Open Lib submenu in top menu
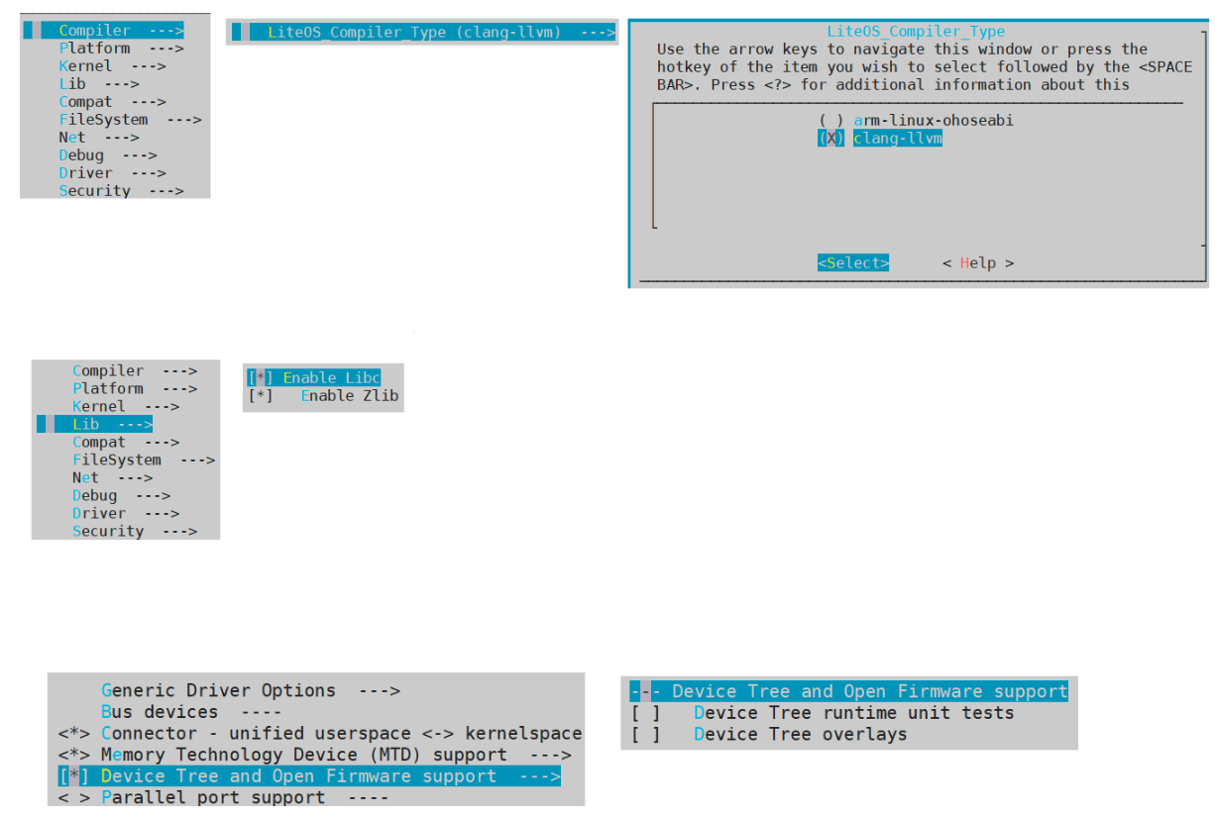The width and height of the screenshot is (1215, 818). tap(99, 83)
